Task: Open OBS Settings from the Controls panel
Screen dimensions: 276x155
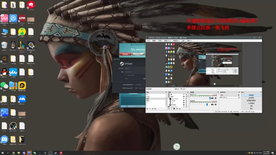Action: 251,106
